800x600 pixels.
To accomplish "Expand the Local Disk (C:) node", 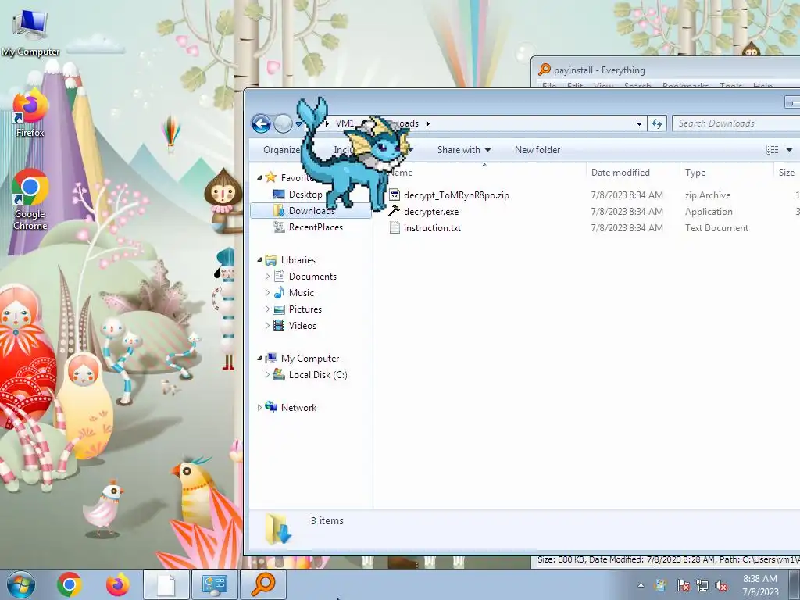I will pos(267,374).
